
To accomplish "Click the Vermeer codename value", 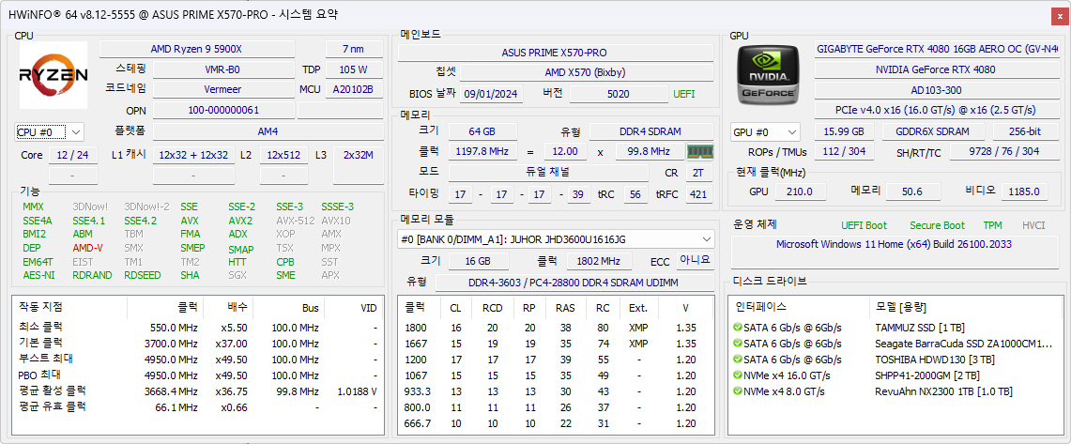I will [x=222, y=89].
